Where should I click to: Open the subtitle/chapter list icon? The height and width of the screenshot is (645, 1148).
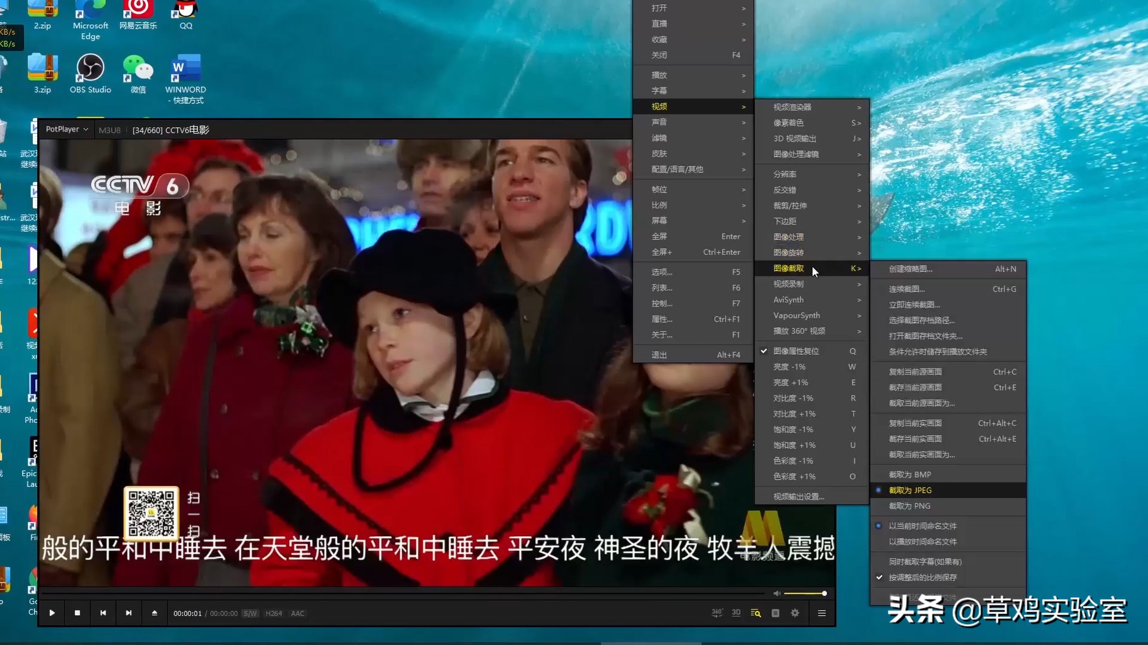click(775, 613)
